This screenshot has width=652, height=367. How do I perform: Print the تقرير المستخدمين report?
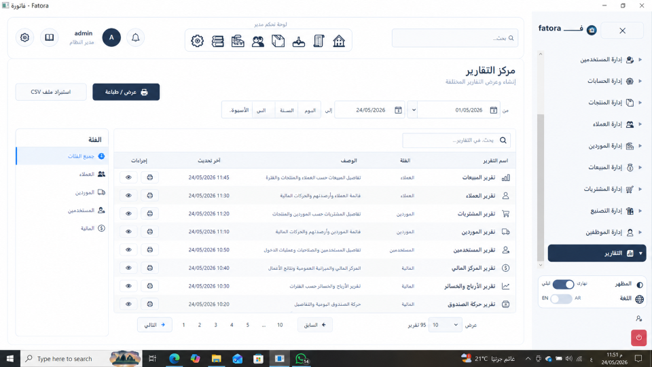149,249
